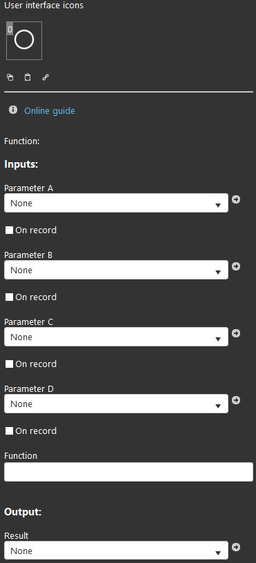Click the copy icon under the thumbnail
Screen dimensions: 256x563
(x=10, y=77)
